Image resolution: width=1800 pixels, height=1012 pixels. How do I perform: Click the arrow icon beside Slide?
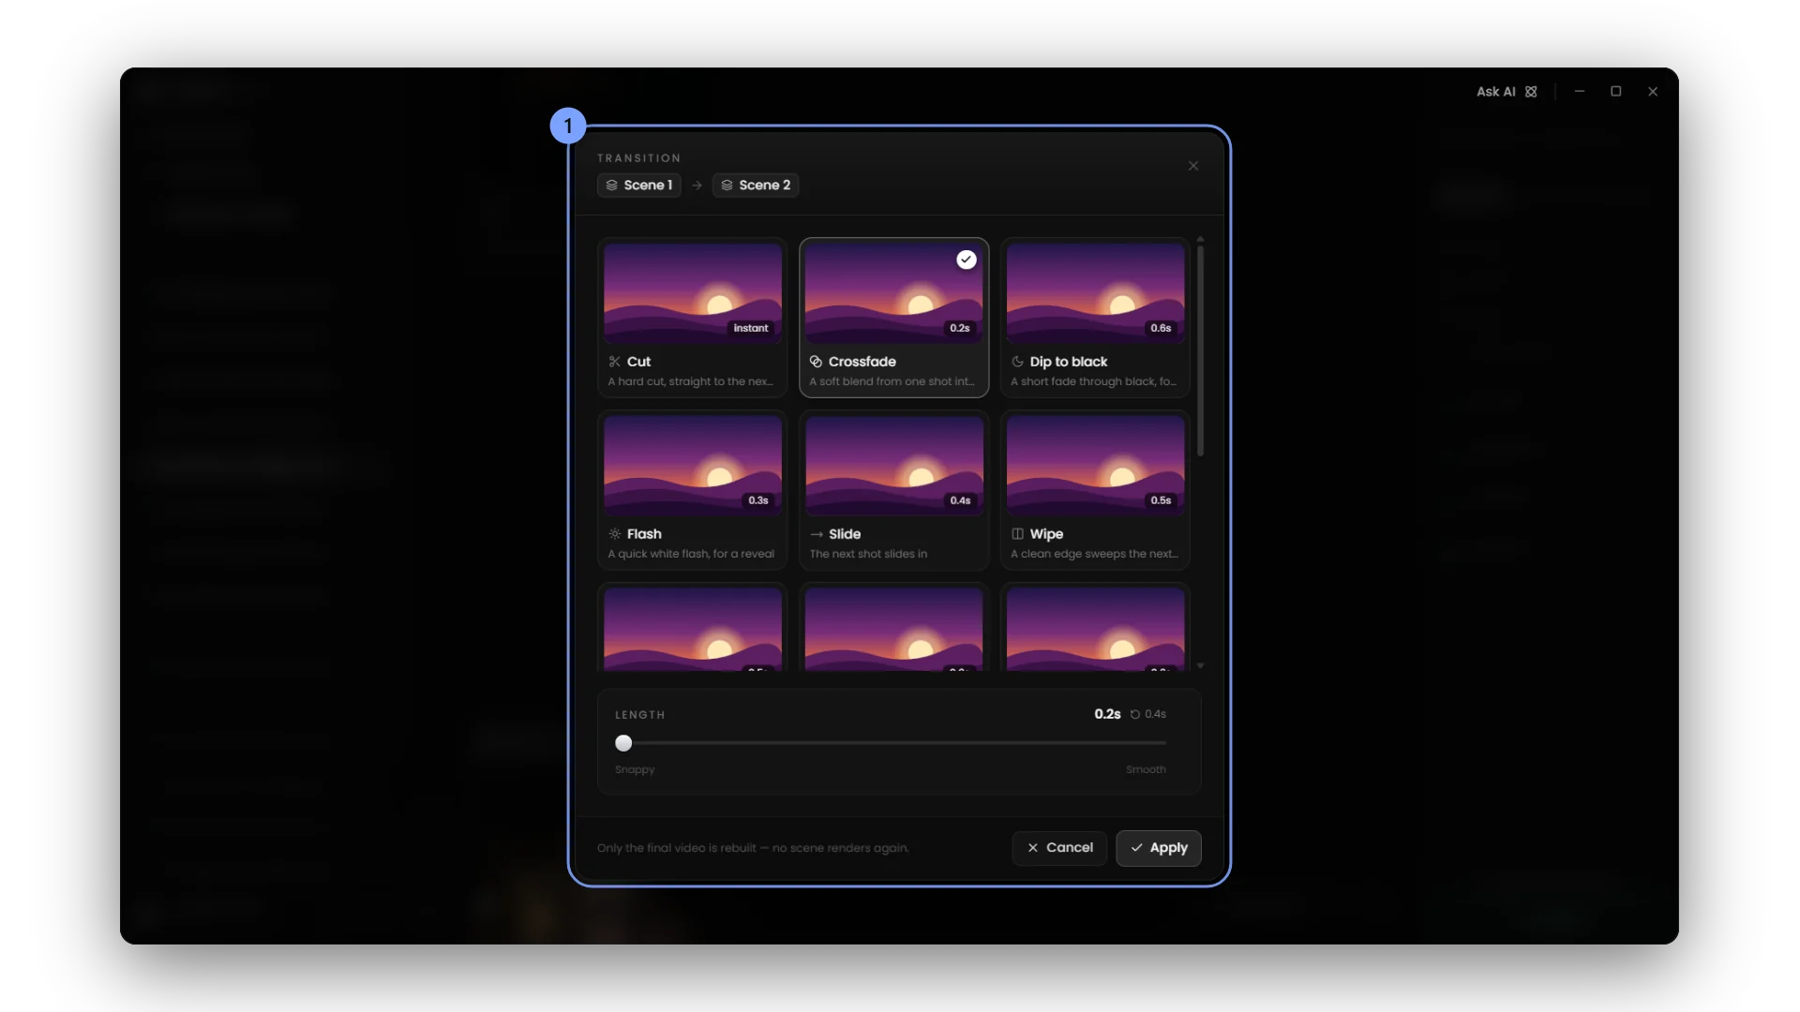click(x=817, y=534)
